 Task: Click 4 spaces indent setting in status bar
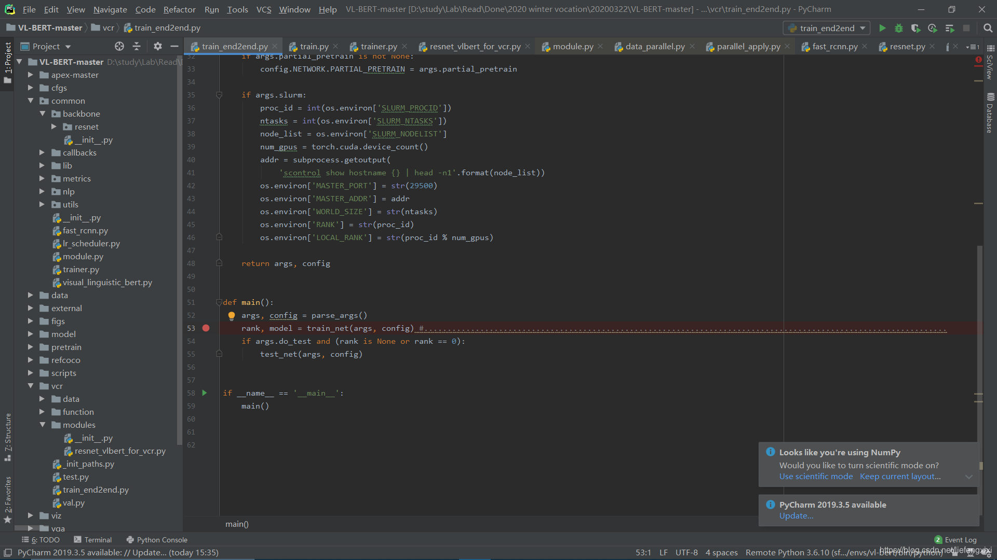(x=721, y=553)
